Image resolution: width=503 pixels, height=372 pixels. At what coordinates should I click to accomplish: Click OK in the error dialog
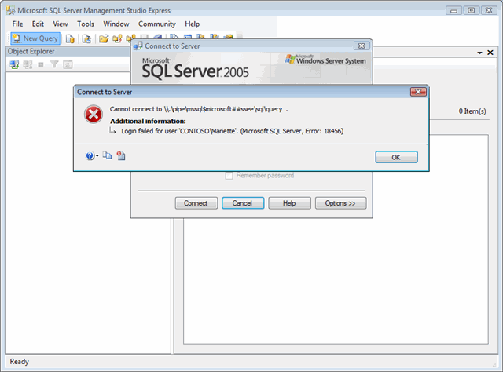click(x=396, y=157)
